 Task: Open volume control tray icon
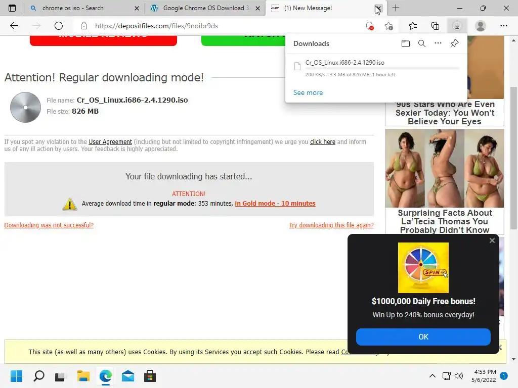[458, 376]
